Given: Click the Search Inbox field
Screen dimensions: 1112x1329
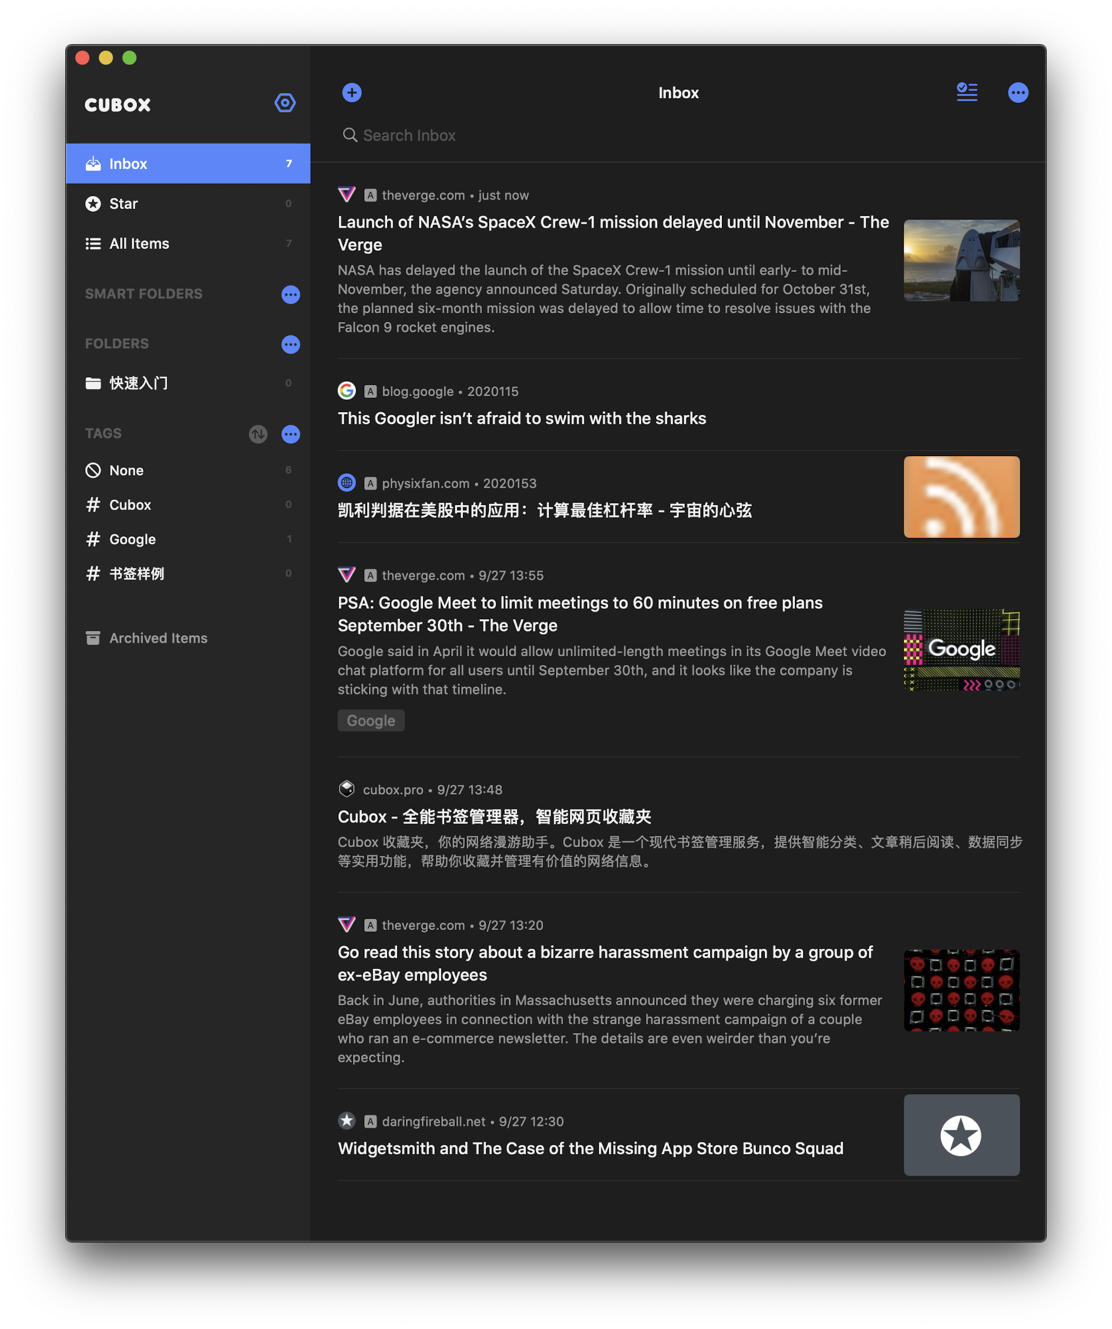Looking at the screenshot, I should click(678, 135).
